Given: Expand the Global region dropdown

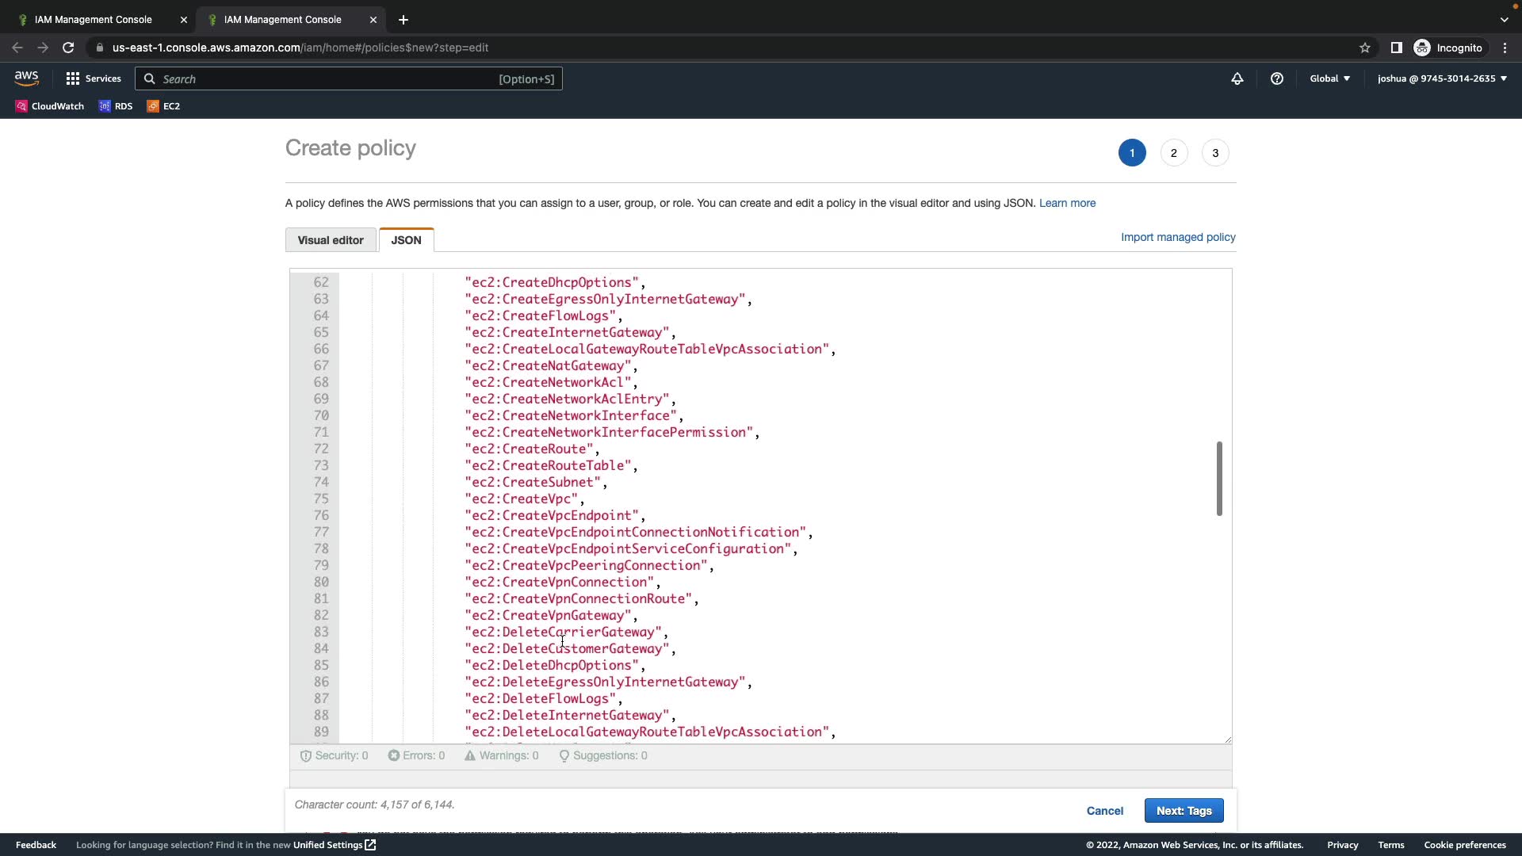Looking at the screenshot, I should point(1329,78).
